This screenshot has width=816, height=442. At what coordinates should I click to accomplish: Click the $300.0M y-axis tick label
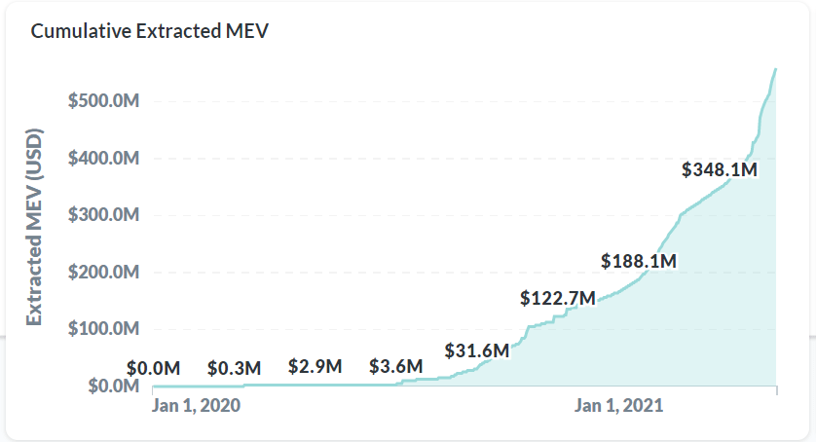104,215
